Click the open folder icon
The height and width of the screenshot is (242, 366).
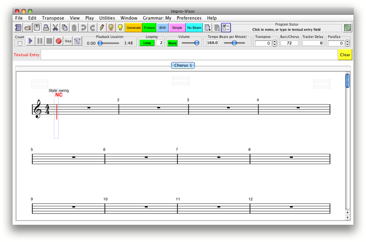27,27
